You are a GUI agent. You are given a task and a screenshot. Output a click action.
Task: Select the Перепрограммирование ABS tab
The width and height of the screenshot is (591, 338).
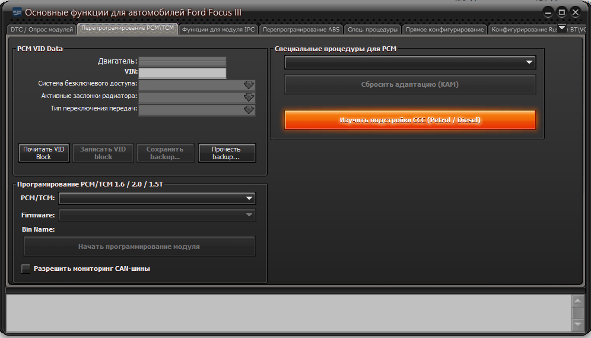[x=301, y=29]
